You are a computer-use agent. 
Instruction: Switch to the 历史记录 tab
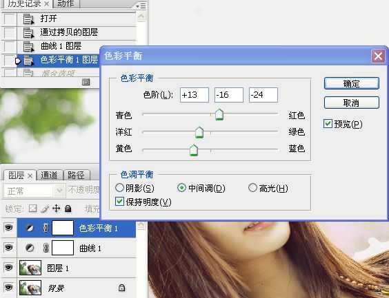pyautogui.click(x=24, y=3)
